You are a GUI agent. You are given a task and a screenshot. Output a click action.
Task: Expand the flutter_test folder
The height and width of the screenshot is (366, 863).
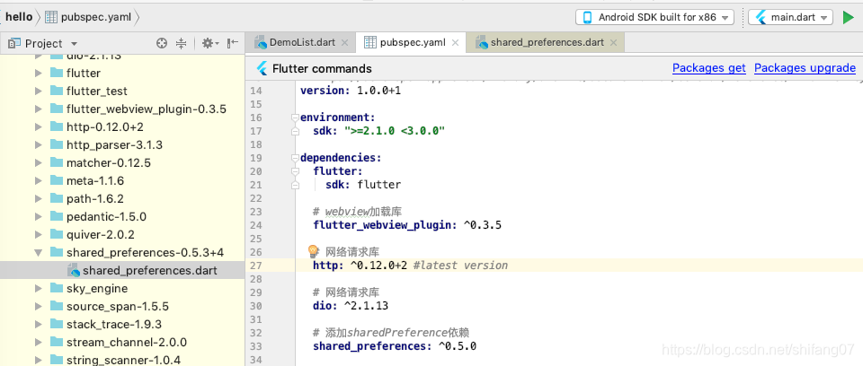point(38,91)
